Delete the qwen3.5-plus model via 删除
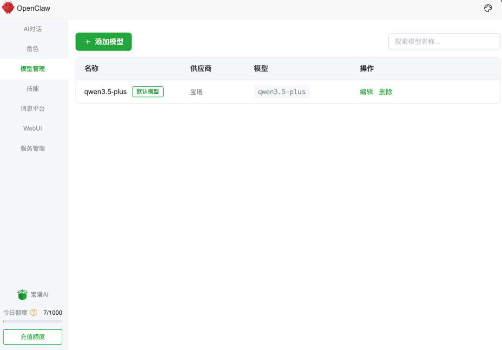 tap(385, 91)
